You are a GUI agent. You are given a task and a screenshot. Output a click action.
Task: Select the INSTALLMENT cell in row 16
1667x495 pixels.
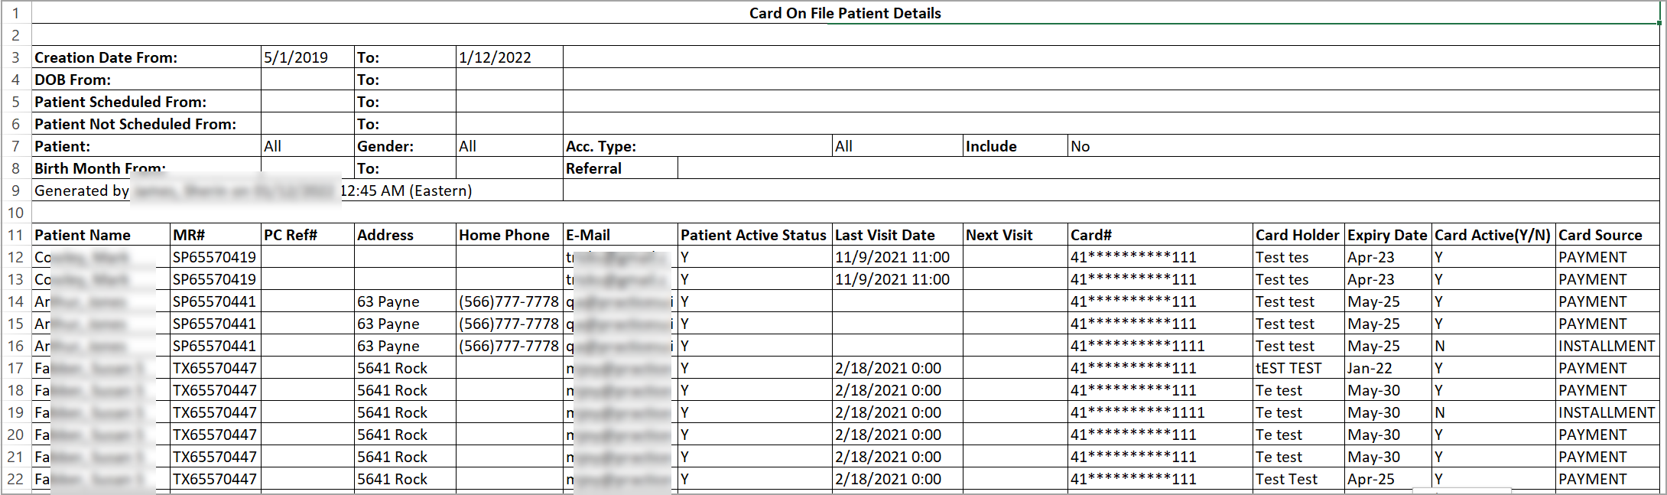click(1606, 346)
